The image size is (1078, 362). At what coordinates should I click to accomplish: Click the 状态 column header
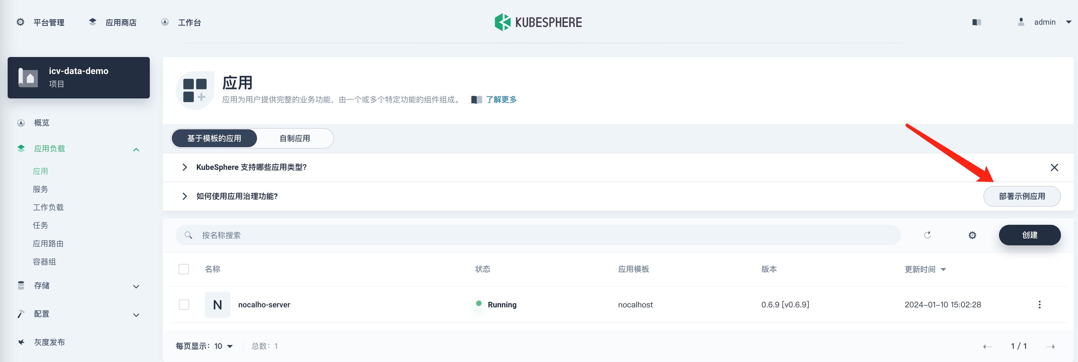(483, 269)
